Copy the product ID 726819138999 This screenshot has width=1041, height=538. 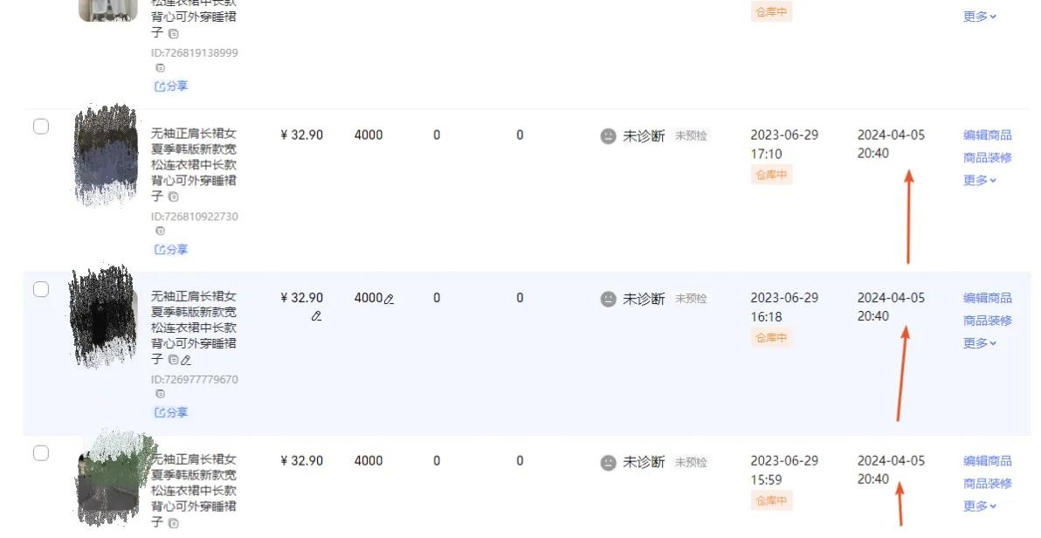click(160, 68)
